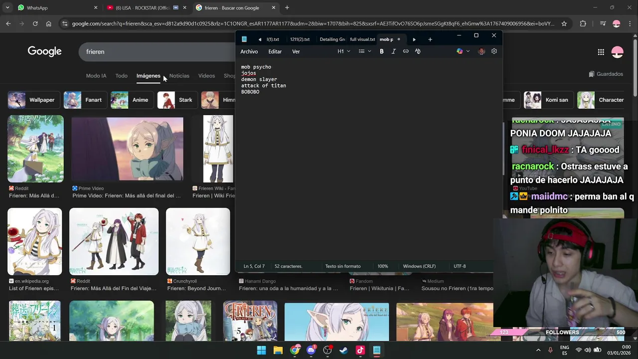Open Google Videos tab
Image resolution: width=638 pixels, height=359 pixels.
(x=206, y=76)
